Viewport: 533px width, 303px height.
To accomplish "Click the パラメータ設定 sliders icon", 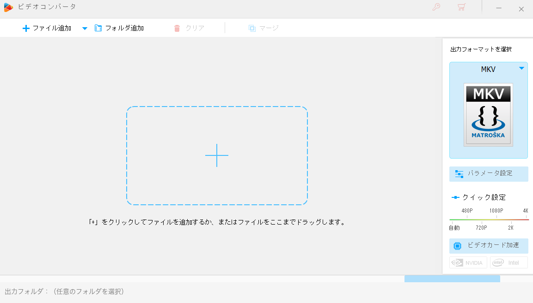I will pos(459,174).
